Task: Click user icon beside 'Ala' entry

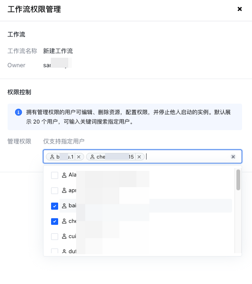Action: [64, 175]
